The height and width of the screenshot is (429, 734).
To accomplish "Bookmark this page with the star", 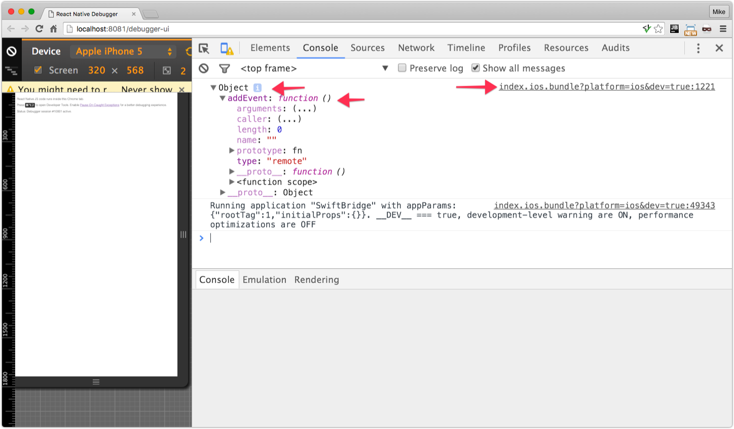I will point(658,29).
